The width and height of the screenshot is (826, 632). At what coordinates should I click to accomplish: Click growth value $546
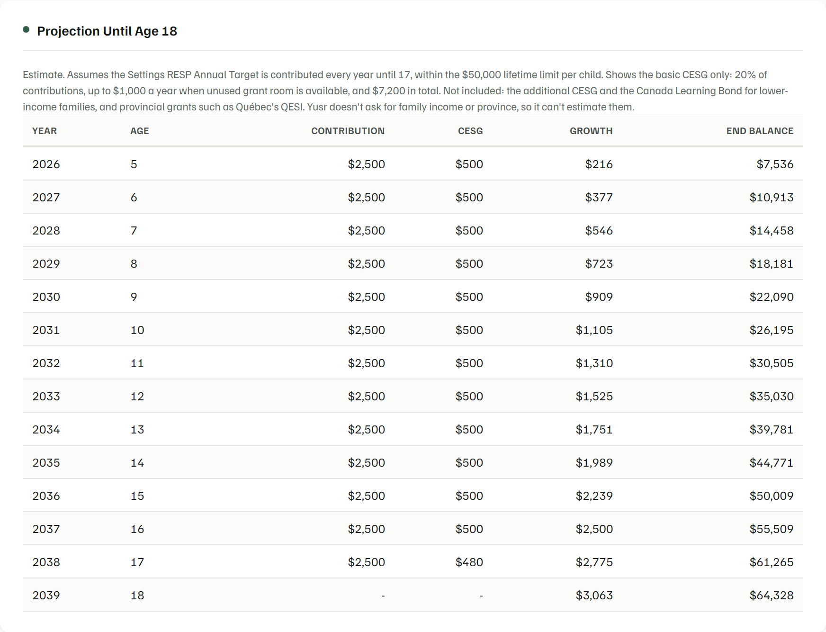pyautogui.click(x=599, y=231)
